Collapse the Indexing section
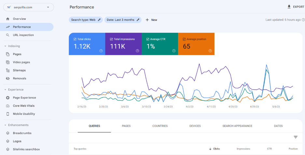 tap(5, 46)
